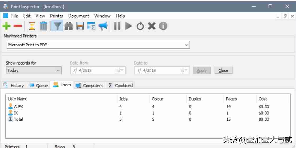Open the View menu
This screenshot has width=296, height=148.
(40, 16)
